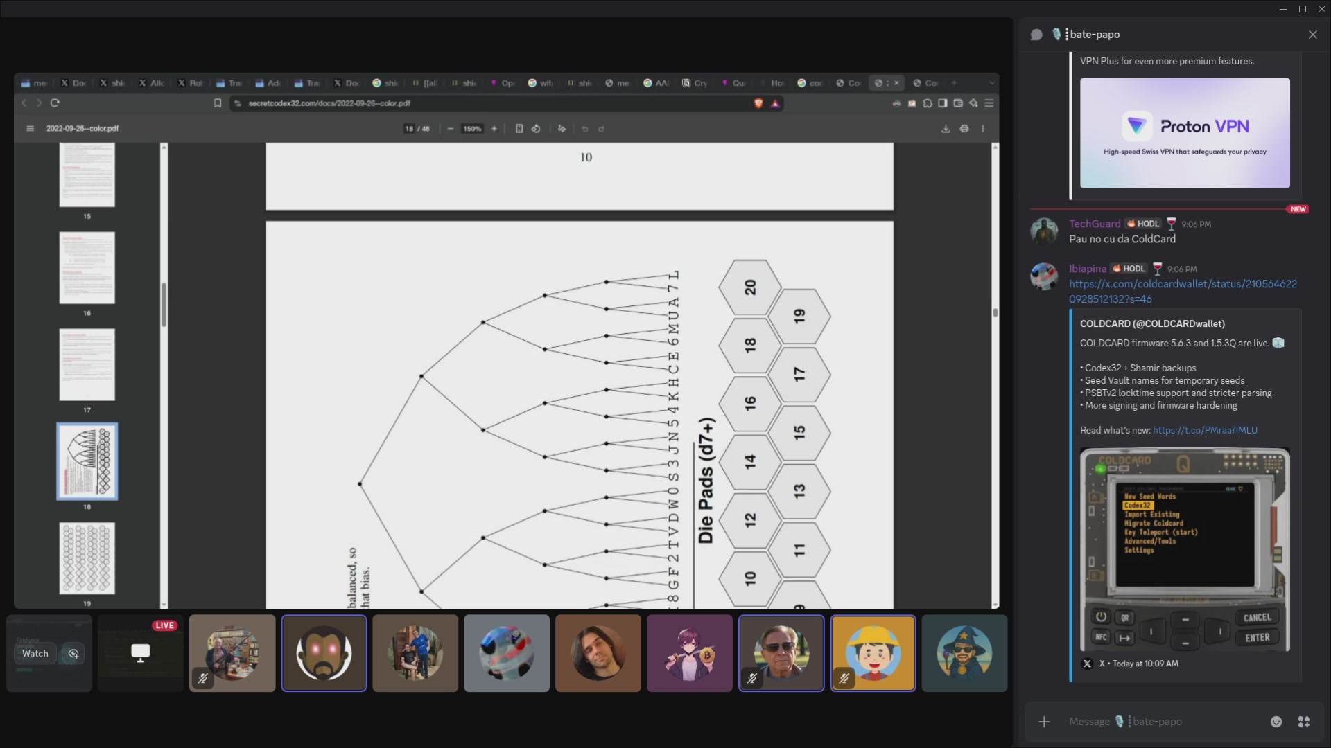Open the coldcardwallet x.com status link

coord(1183,292)
